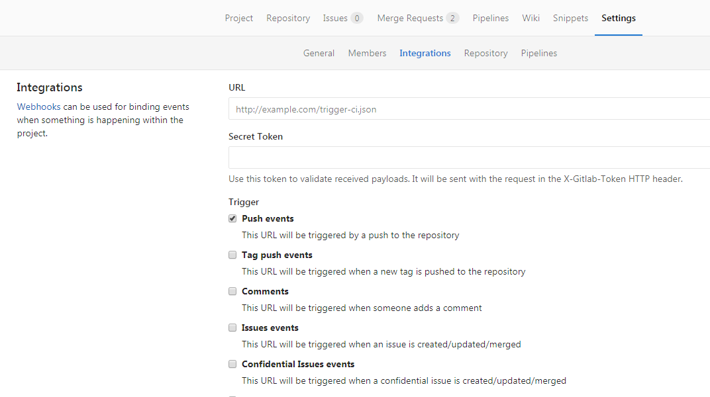710x397 pixels.
Task: Open the Project tab
Action: point(238,19)
